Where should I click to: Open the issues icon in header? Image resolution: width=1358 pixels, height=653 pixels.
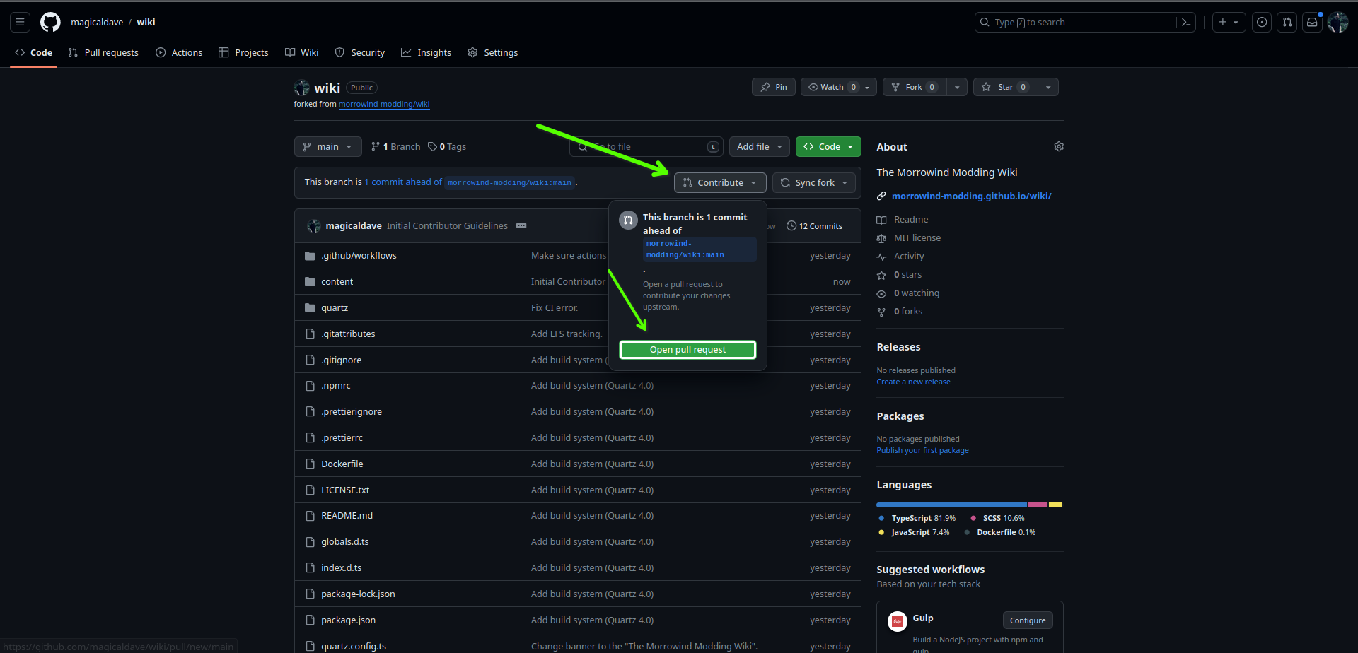pos(1262,23)
